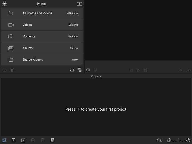This screenshot has height=144, width=192.
Task: Play the preview with the play button
Action: point(138,70)
